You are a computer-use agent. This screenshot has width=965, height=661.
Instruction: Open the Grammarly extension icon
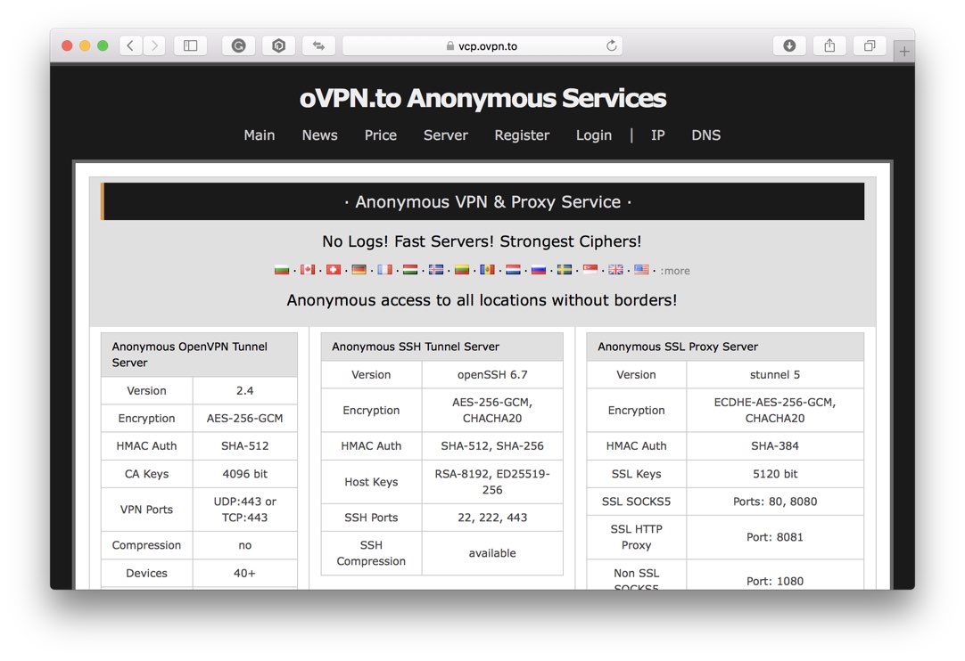pos(239,45)
